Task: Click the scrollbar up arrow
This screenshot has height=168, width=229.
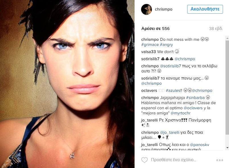Action: tap(227, 38)
